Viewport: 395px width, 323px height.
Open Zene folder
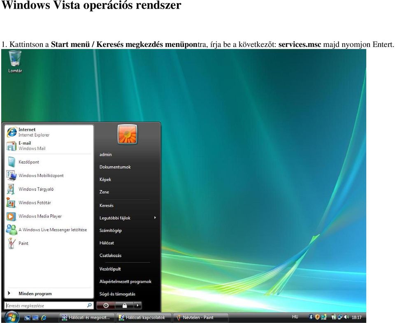point(104,192)
